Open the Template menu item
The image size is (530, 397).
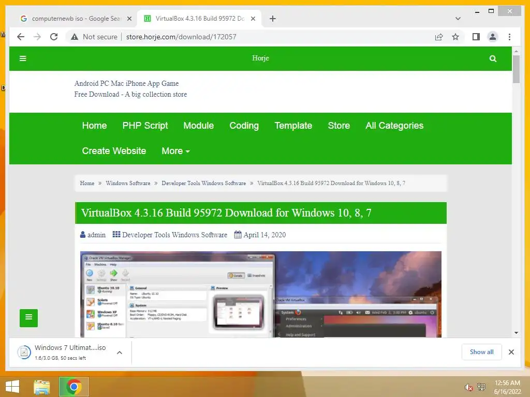(293, 126)
